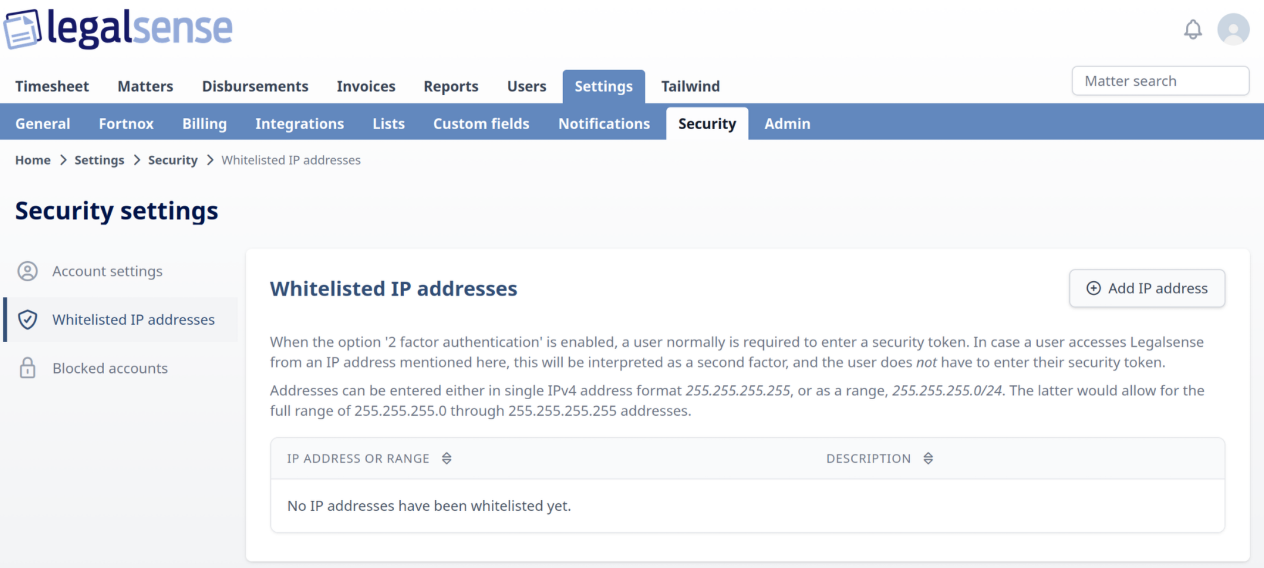This screenshot has width=1264, height=568.
Task: Open the notifications bell
Action: tap(1193, 29)
